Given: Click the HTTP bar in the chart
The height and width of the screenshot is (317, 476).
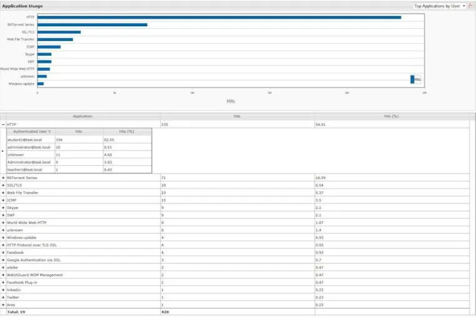Looking at the screenshot, I should [219, 17].
